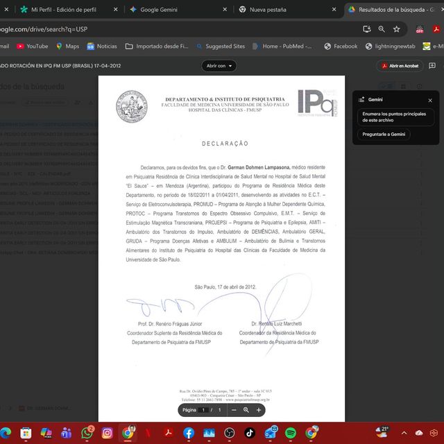Click Enumera los puntos principales de este archivo
This screenshot has width=444, height=444.
pos(395,117)
